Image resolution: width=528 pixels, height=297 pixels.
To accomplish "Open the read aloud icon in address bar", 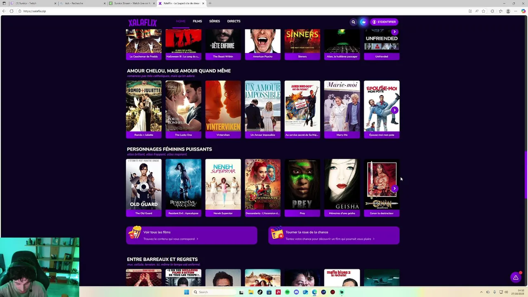I will [x=477, y=11].
